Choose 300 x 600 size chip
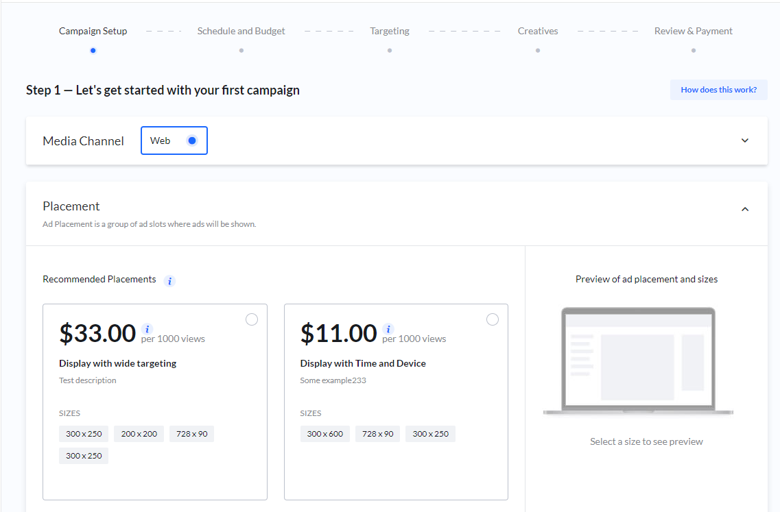 pos(325,434)
